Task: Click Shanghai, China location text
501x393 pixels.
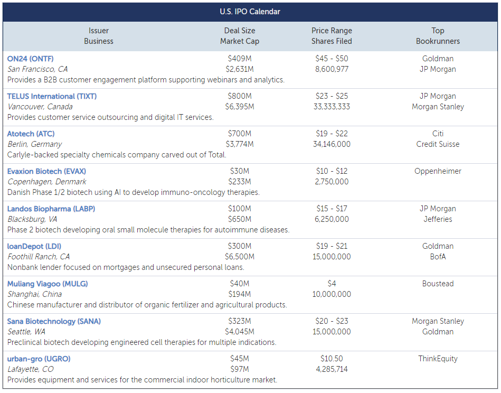Action: (x=34, y=294)
